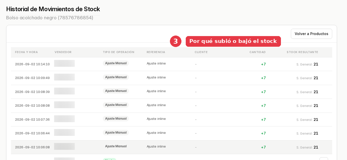Click the CLIENTE column header

(201, 52)
